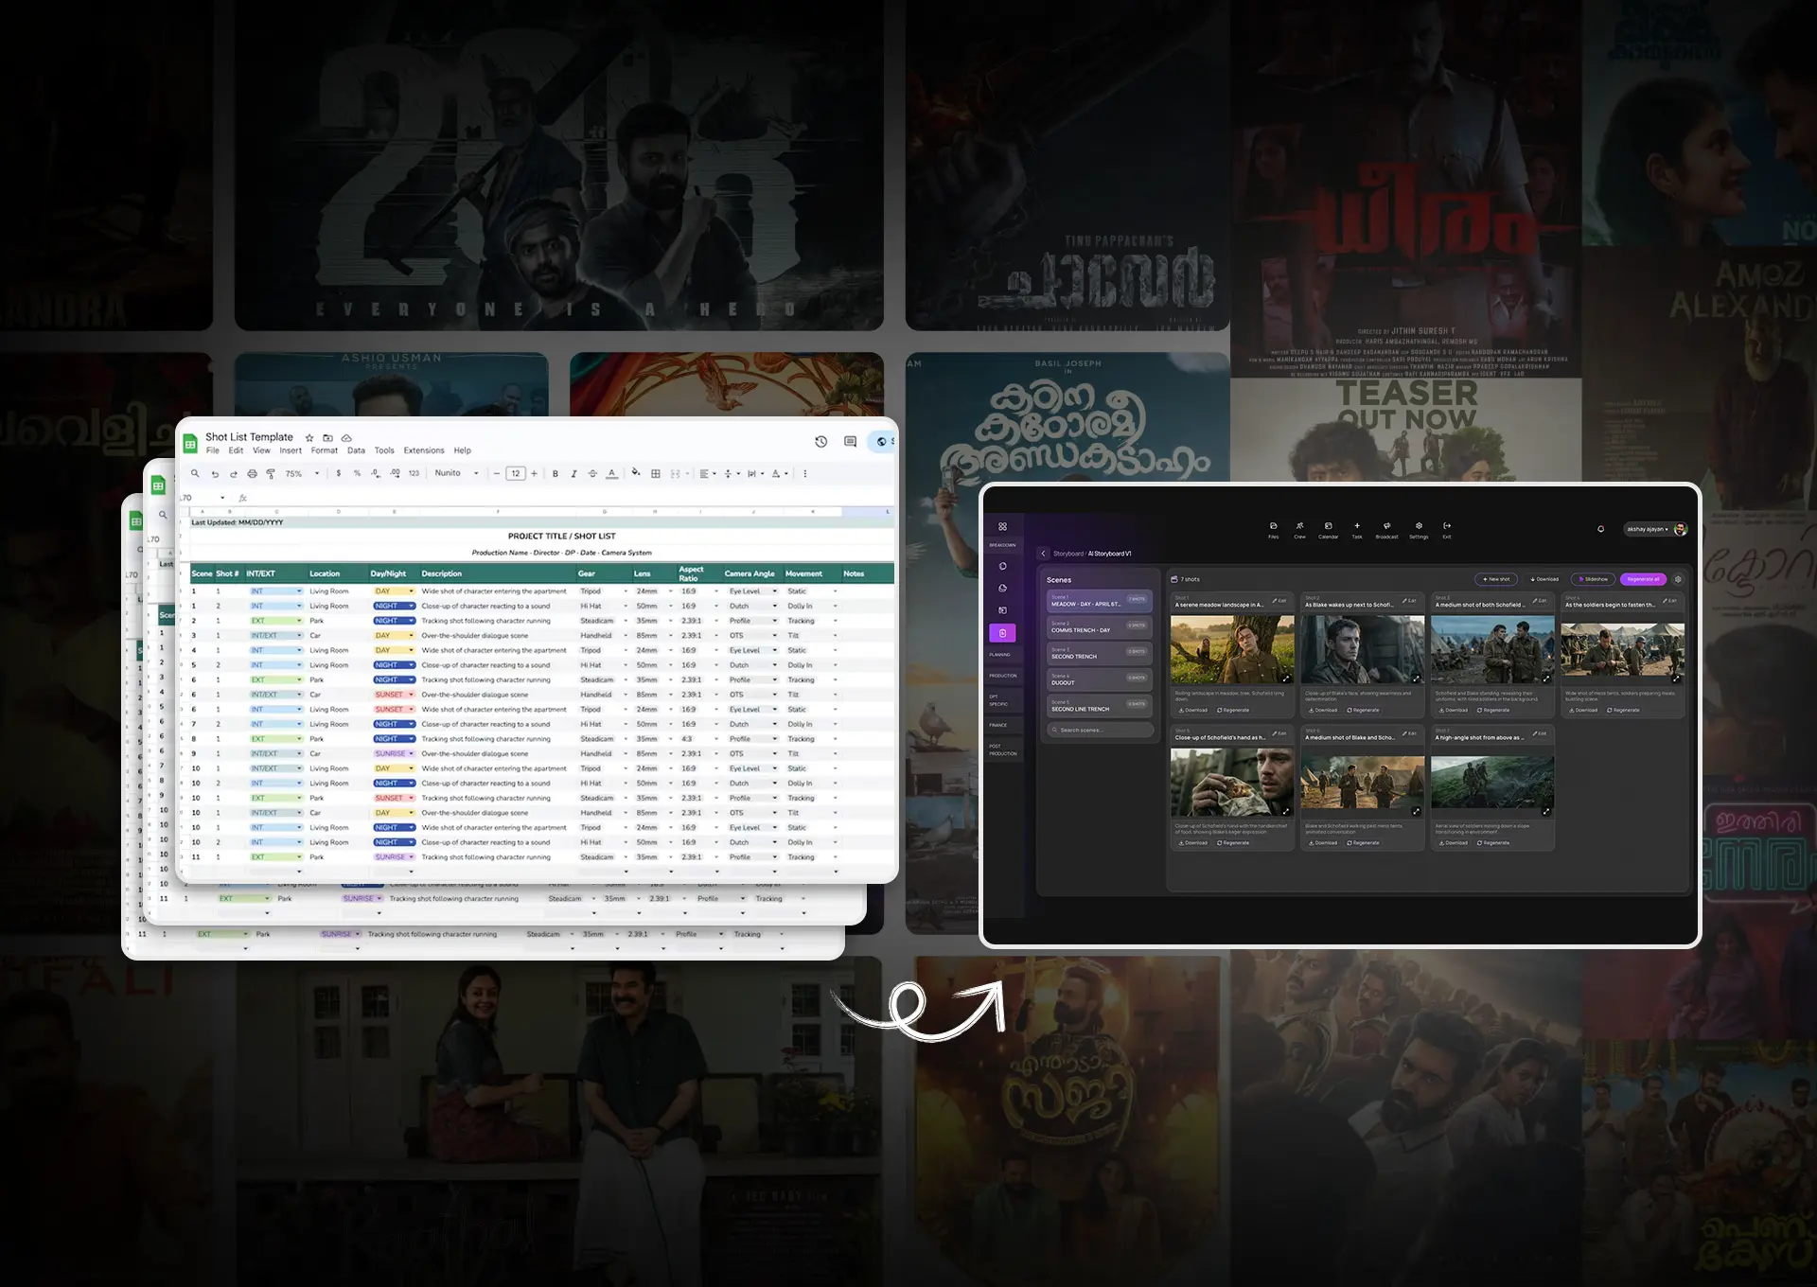Open the Nunito font dropdown

coord(456,473)
